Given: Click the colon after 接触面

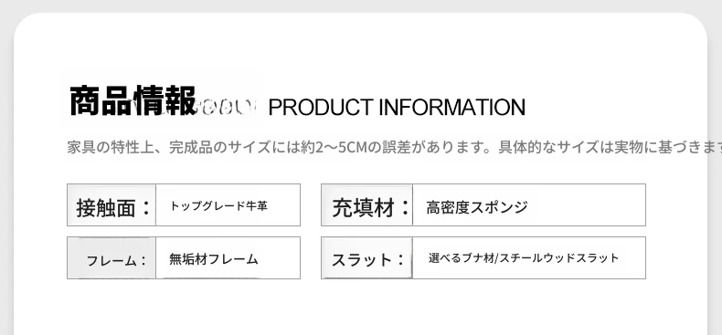Looking at the screenshot, I should (x=146, y=208).
